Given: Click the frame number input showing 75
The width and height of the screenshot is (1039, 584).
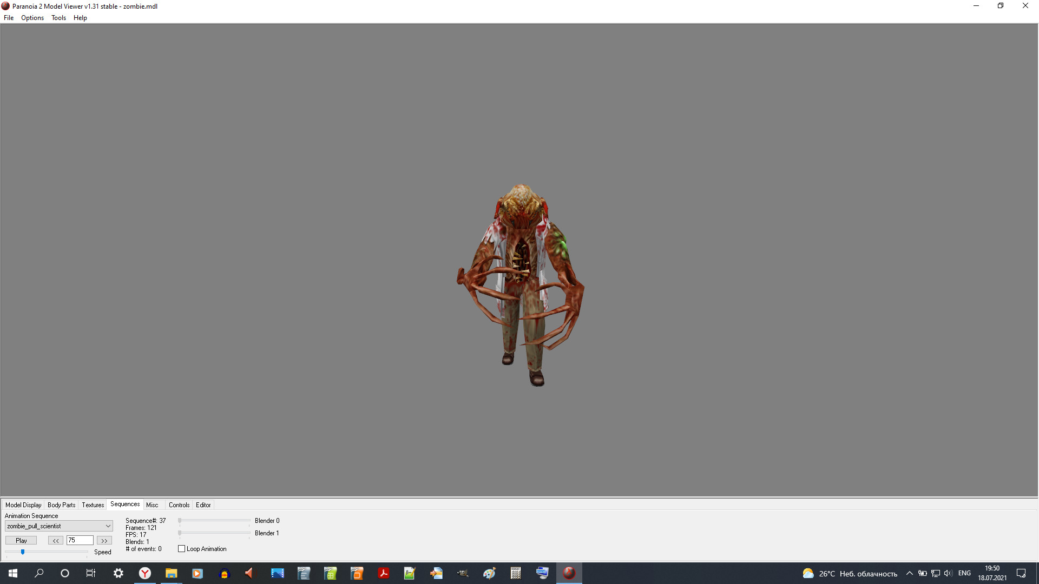Looking at the screenshot, I should (x=80, y=540).
